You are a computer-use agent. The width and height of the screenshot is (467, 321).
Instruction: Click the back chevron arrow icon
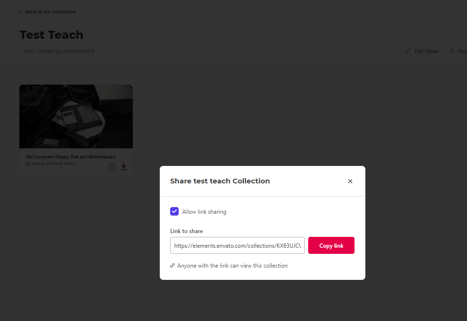point(20,12)
